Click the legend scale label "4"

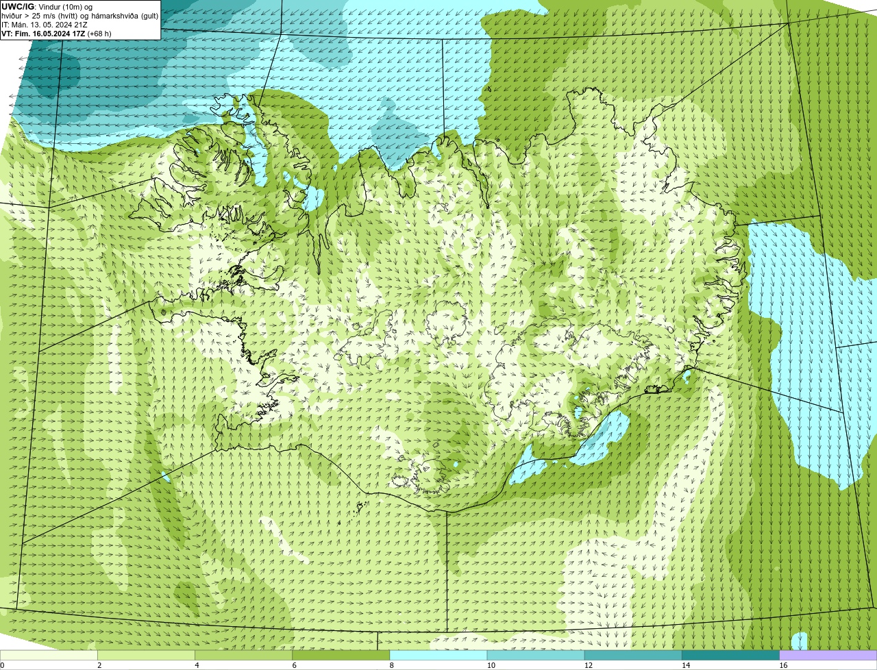click(197, 665)
